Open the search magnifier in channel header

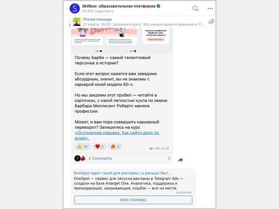(x=195, y=8)
